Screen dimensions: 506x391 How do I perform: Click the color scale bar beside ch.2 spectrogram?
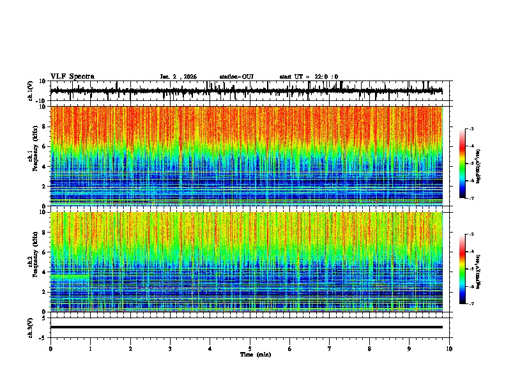(462, 269)
